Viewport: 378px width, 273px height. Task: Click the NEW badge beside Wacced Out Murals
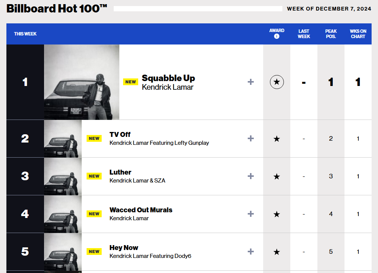[94, 214]
